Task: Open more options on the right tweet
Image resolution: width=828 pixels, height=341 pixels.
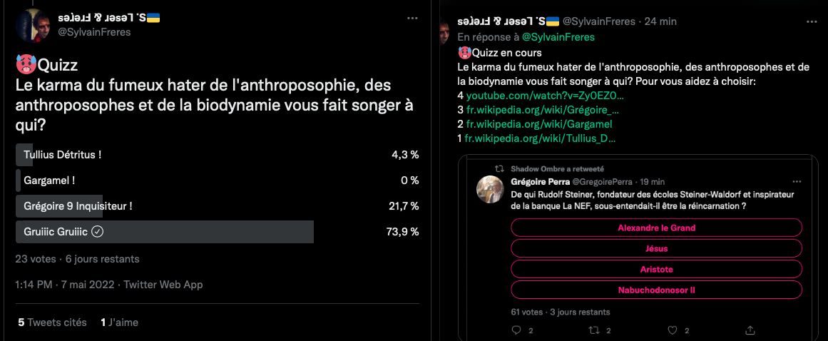Action: pyautogui.click(x=809, y=21)
